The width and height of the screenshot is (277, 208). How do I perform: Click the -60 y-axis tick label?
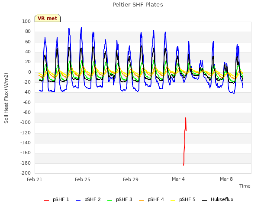pyautogui.click(x=27, y=102)
